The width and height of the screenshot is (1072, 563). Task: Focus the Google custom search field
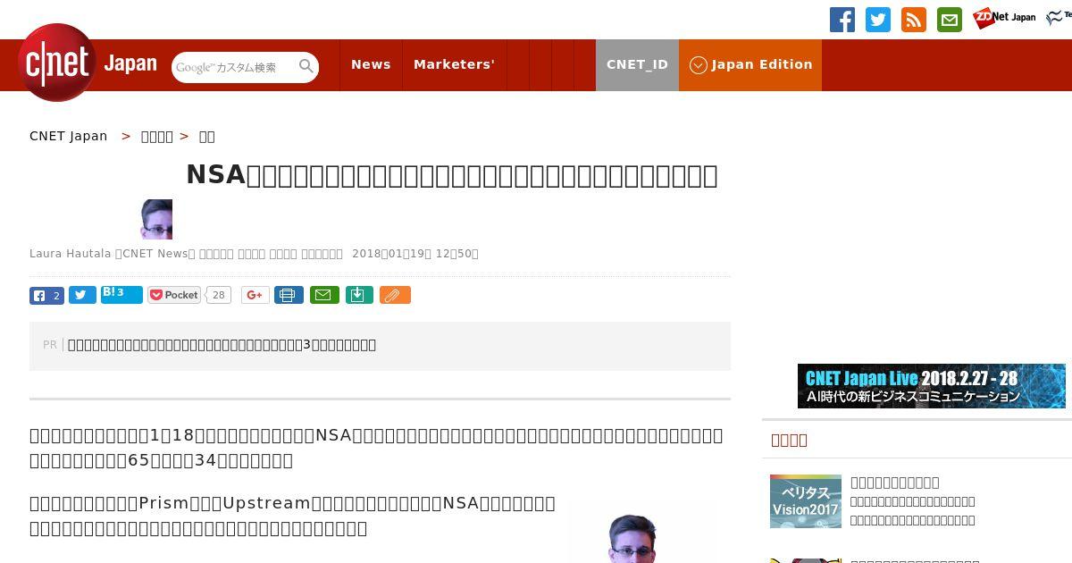pyautogui.click(x=234, y=67)
